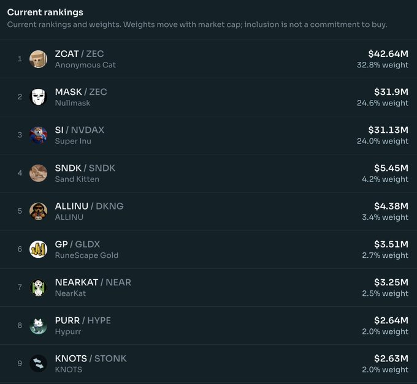Viewport: 417px width, 384px height.
Task: Select the PURR / HYPE ticker
Action: coord(83,320)
